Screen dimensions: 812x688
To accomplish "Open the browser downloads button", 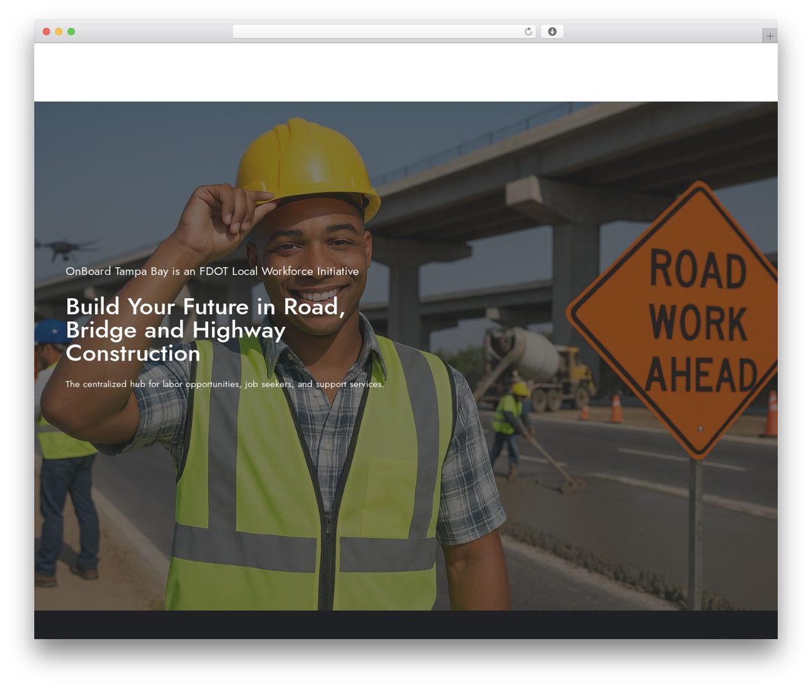I will [x=552, y=32].
